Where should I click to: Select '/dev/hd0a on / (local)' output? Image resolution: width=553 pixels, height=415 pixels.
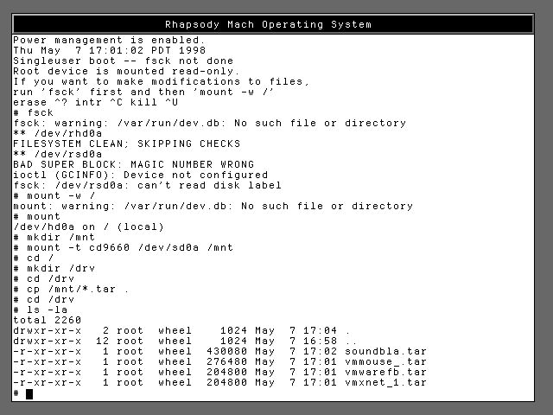pos(88,227)
